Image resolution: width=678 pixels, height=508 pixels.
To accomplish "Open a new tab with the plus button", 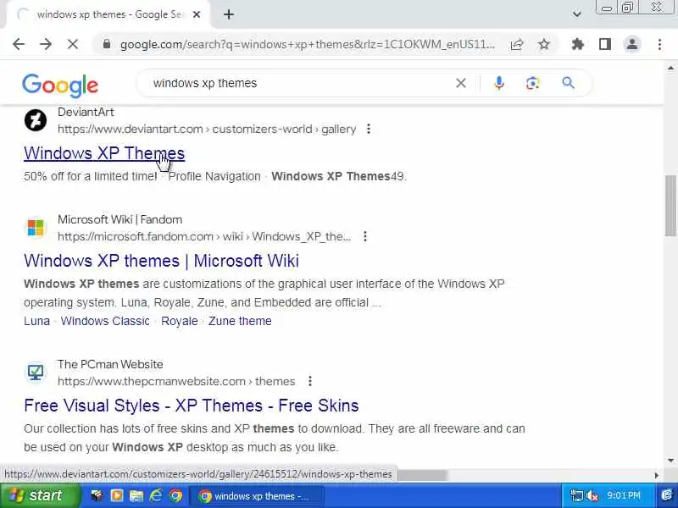I will (x=229, y=14).
